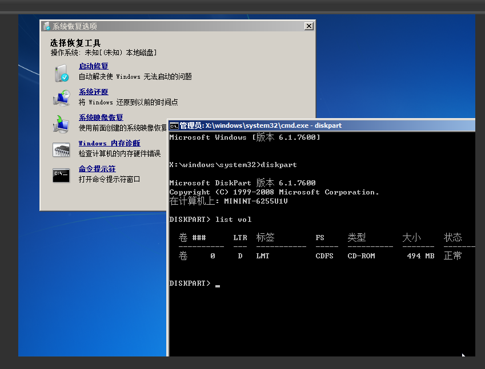485x369 pixels.
Task: Click the 'list vol' command text
Action: [x=234, y=220]
